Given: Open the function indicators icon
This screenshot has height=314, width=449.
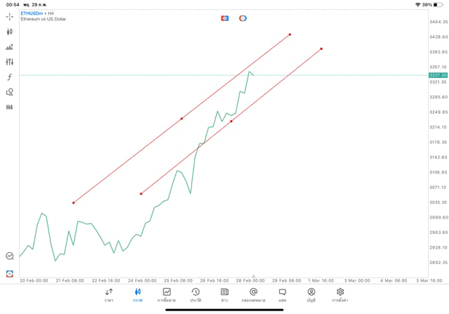Looking at the screenshot, I should coord(10,77).
